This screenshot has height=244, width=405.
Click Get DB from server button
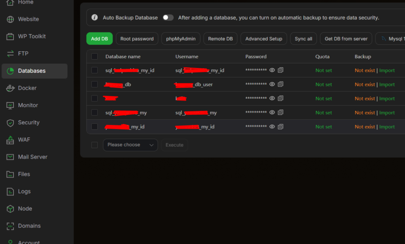(x=346, y=39)
